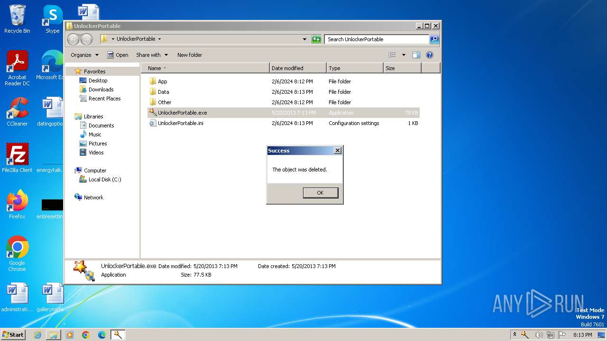This screenshot has height=341, width=607.
Task: Click the green refresh button in the address bar
Action: [x=316, y=39]
